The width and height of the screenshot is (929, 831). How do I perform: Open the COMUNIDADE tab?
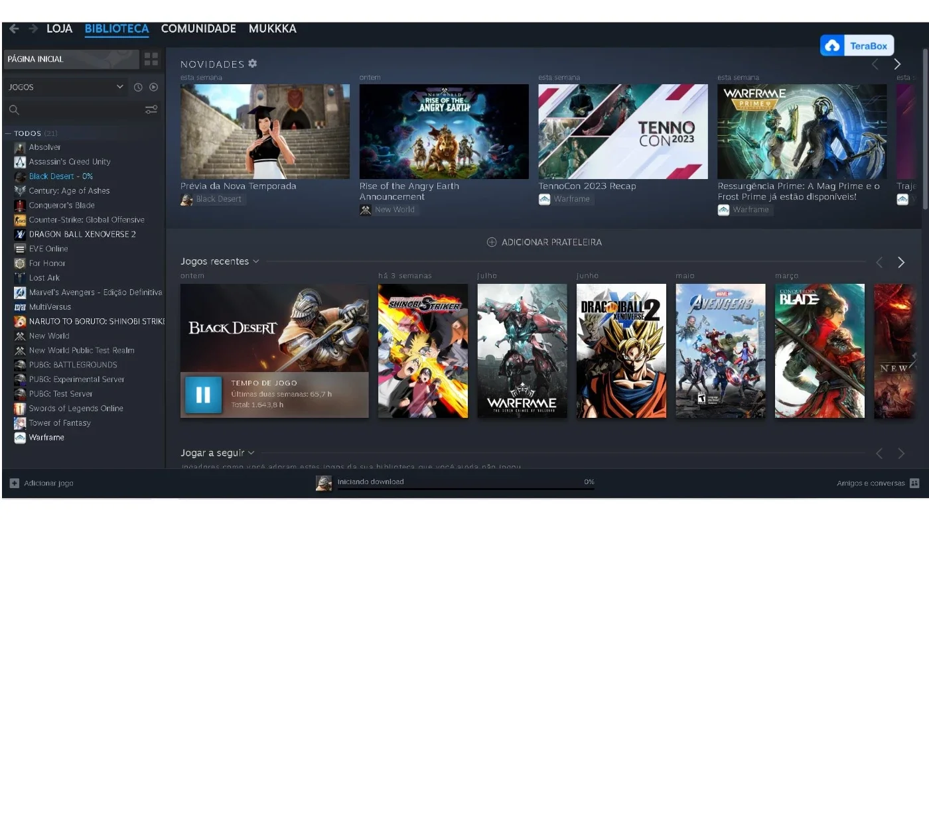(198, 29)
